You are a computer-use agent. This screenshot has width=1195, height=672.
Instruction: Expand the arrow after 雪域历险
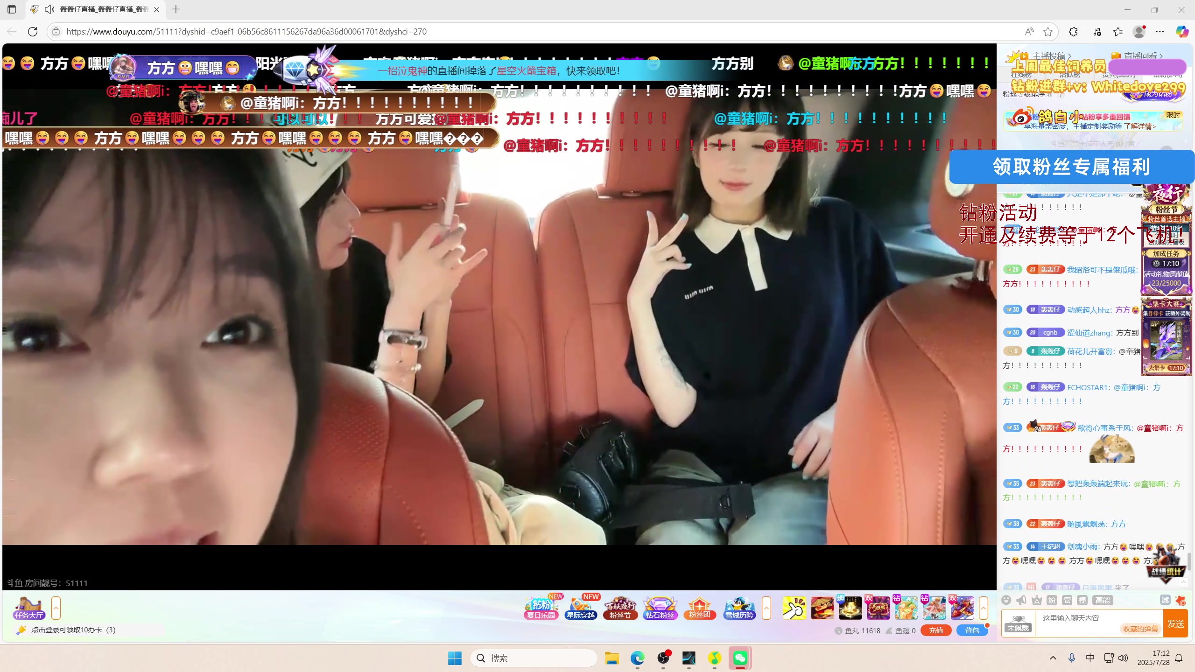(x=766, y=608)
